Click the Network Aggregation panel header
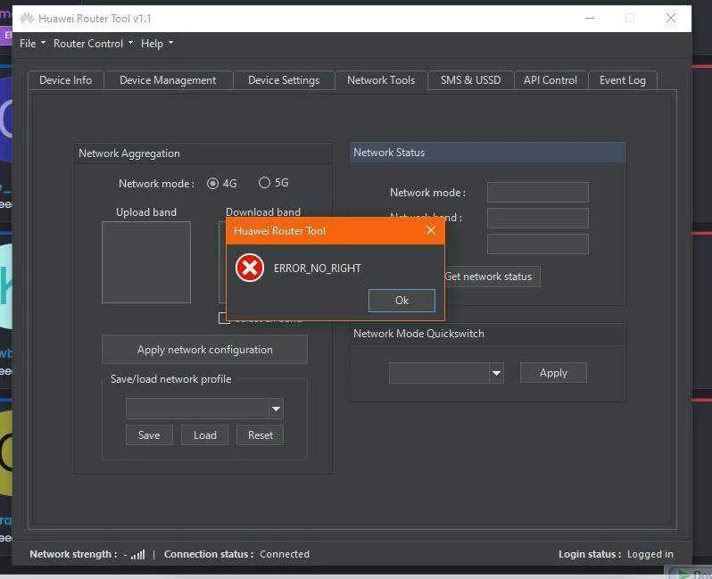712x579 pixels. click(203, 153)
